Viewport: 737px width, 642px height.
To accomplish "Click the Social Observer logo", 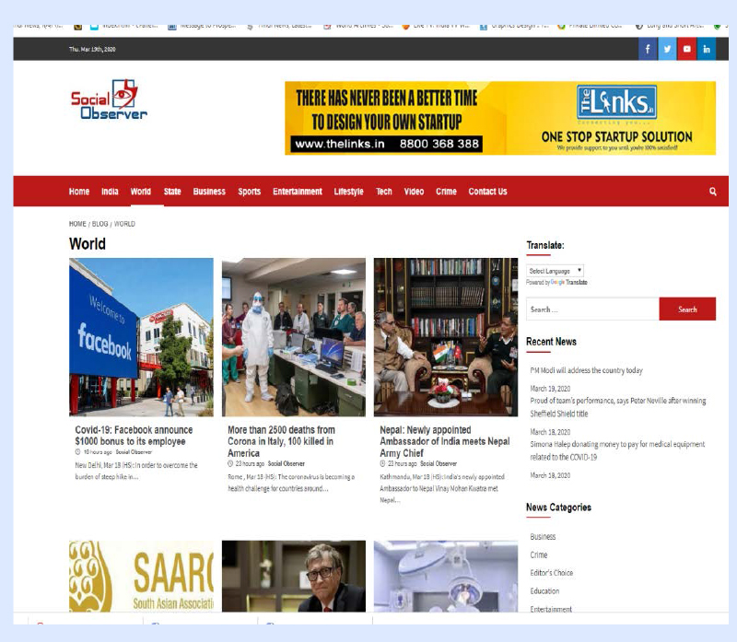I will pyautogui.click(x=109, y=100).
